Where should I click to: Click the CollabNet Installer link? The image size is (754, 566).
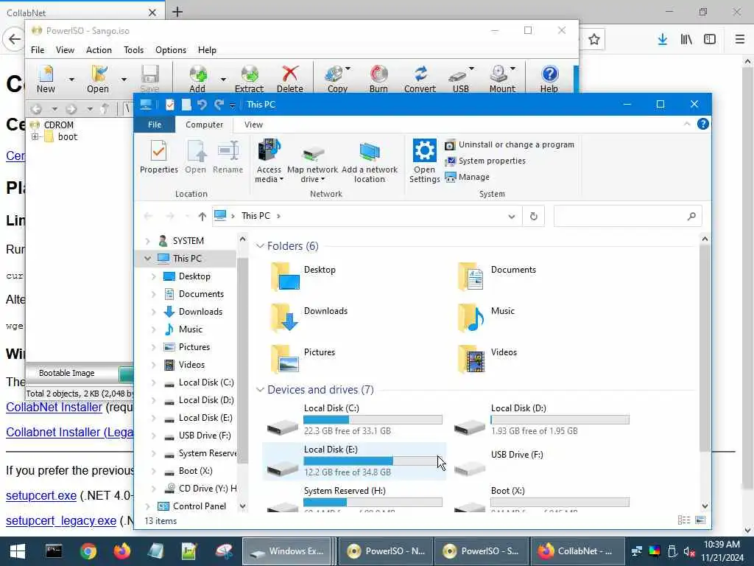tap(54, 407)
